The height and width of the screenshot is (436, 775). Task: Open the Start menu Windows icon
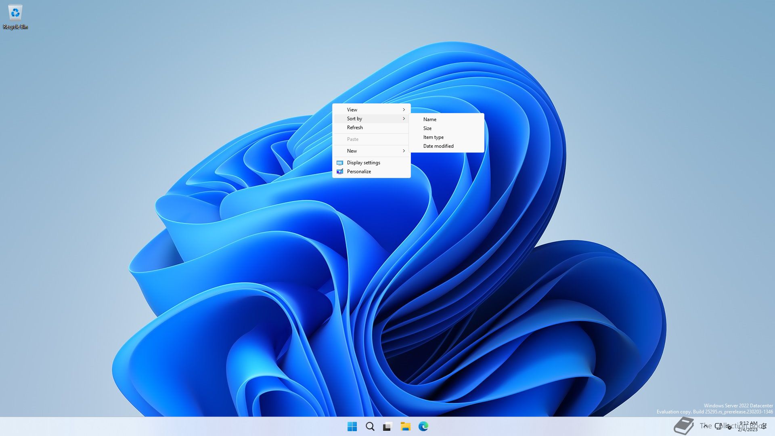point(352,426)
